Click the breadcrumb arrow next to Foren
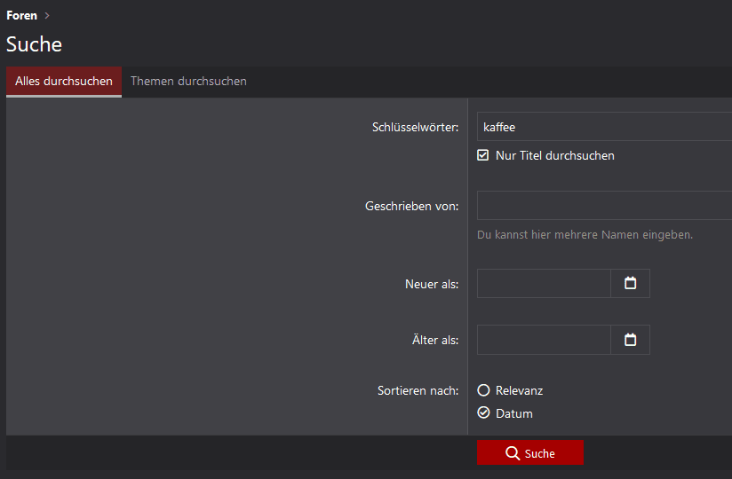This screenshot has width=732, height=479. (47, 16)
